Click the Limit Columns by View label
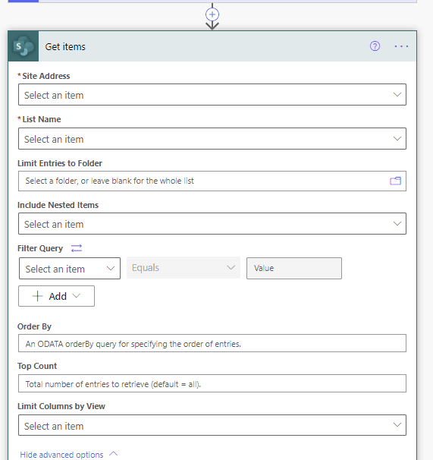This screenshot has height=460, width=433. click(x=61, y=406)
